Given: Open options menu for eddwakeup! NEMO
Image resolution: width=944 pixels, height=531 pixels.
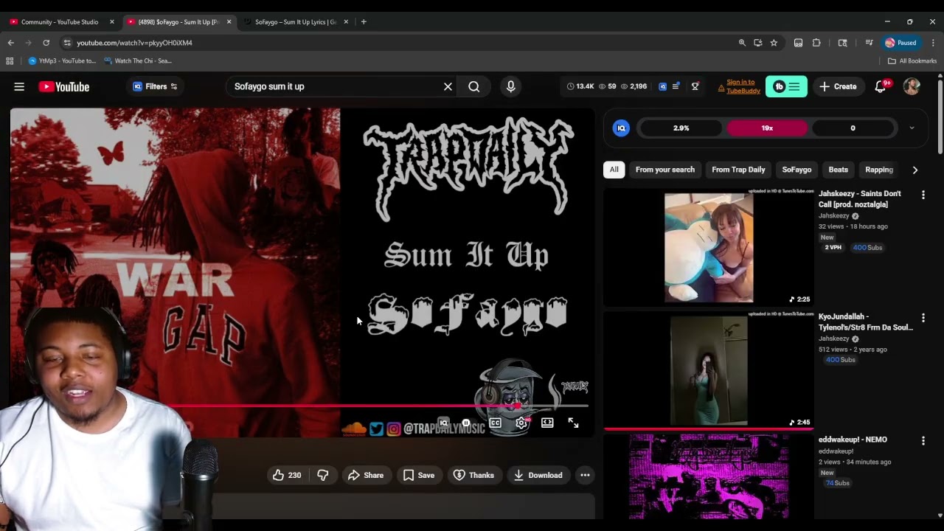Looking at the screenshot, I should 923,440.
